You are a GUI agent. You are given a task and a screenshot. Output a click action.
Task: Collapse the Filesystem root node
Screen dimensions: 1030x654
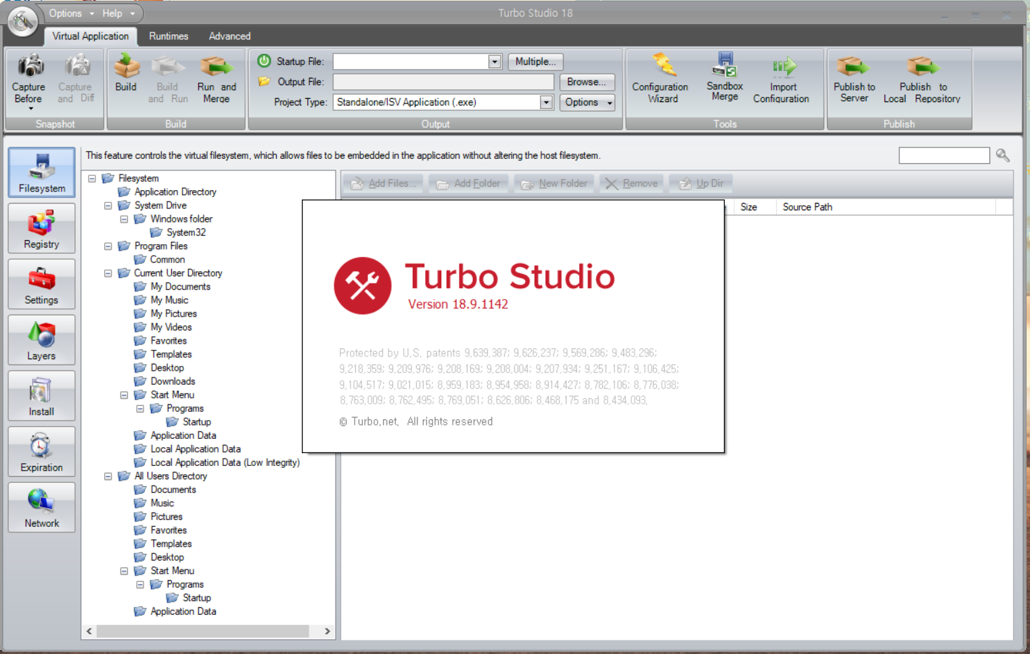(x=92, y=179)
